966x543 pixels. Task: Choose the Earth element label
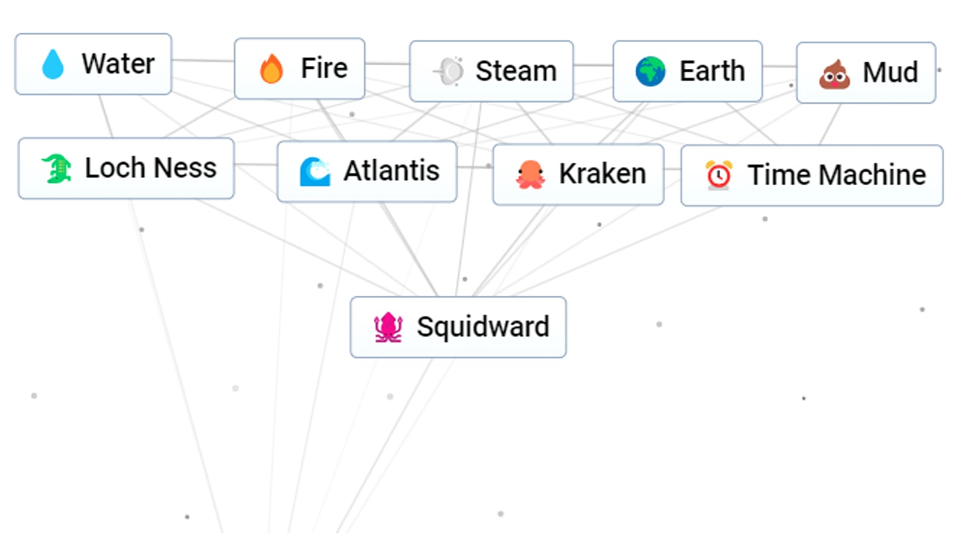pos(712,71)
